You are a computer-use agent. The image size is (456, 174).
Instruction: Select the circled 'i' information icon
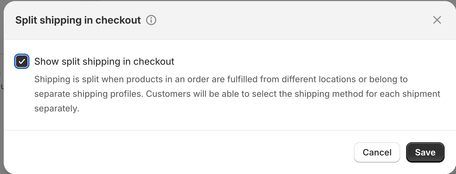[151, 20]
